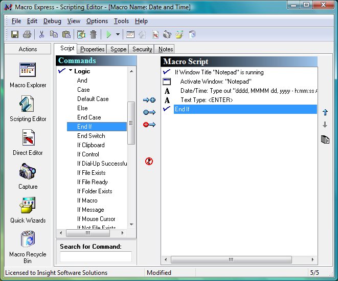This screenshot has height=281, width=338.
Task: Click the duplicate line icon beside script
Action: point(325,139)
